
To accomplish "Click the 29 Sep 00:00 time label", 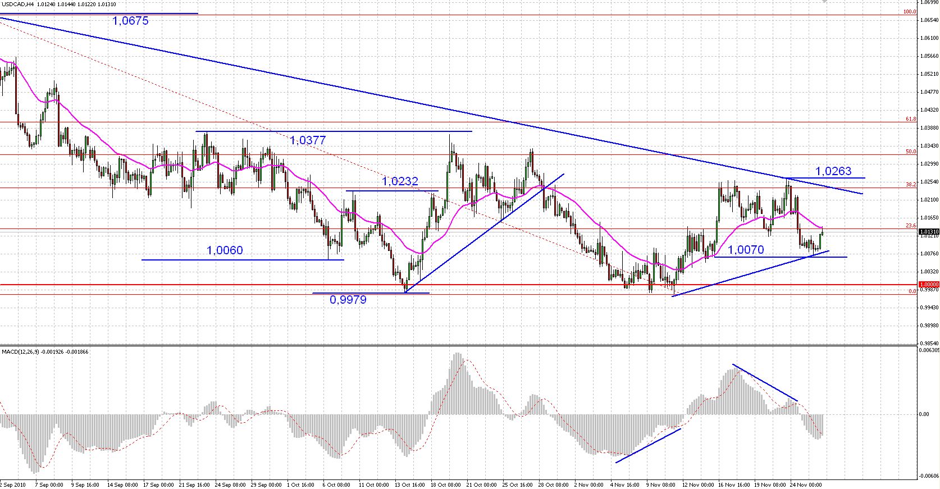I will [267, 484].
